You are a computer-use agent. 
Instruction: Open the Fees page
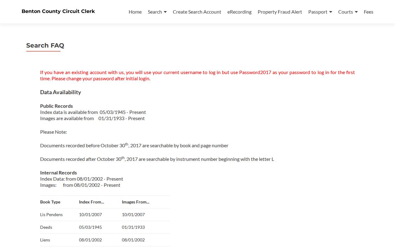(368, 12)
